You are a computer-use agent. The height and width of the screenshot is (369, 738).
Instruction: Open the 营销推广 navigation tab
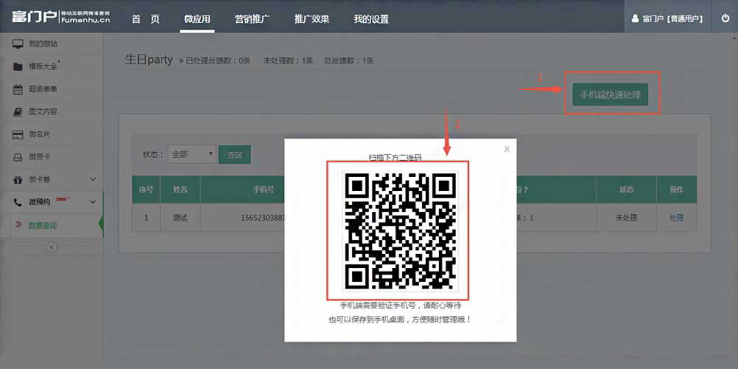tap(252, 19)
